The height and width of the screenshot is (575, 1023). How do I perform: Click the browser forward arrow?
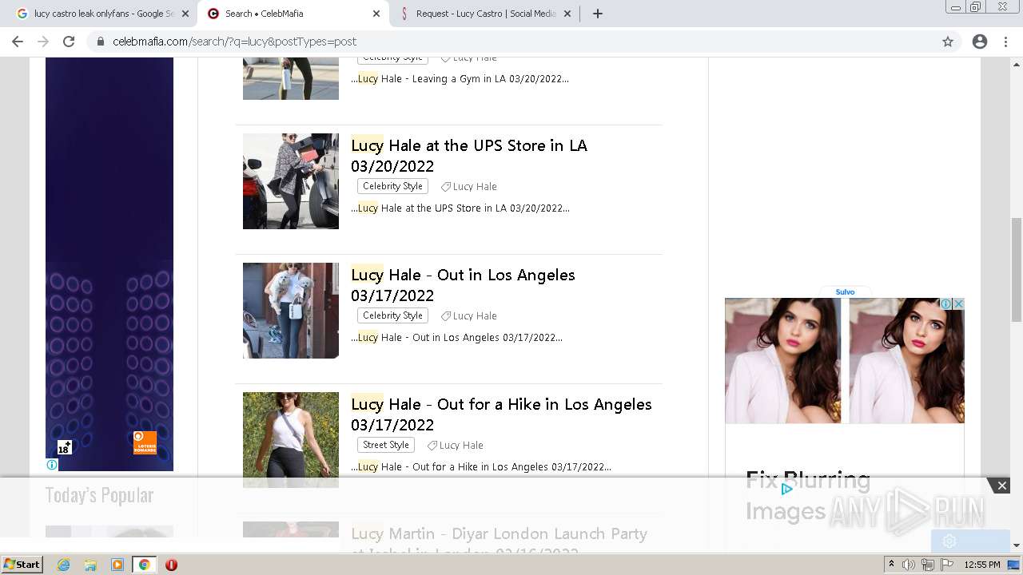click(x=43, y=42)
